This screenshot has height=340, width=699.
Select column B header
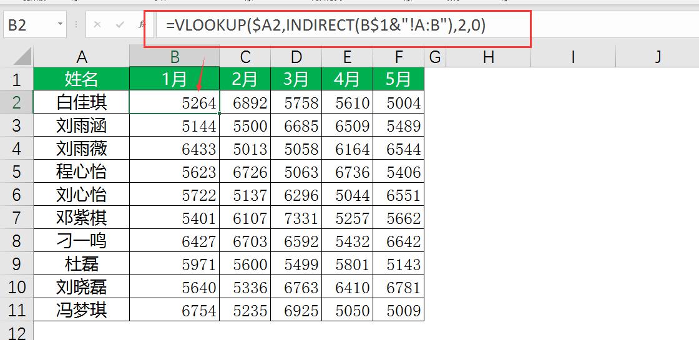[x=175, y=57]
